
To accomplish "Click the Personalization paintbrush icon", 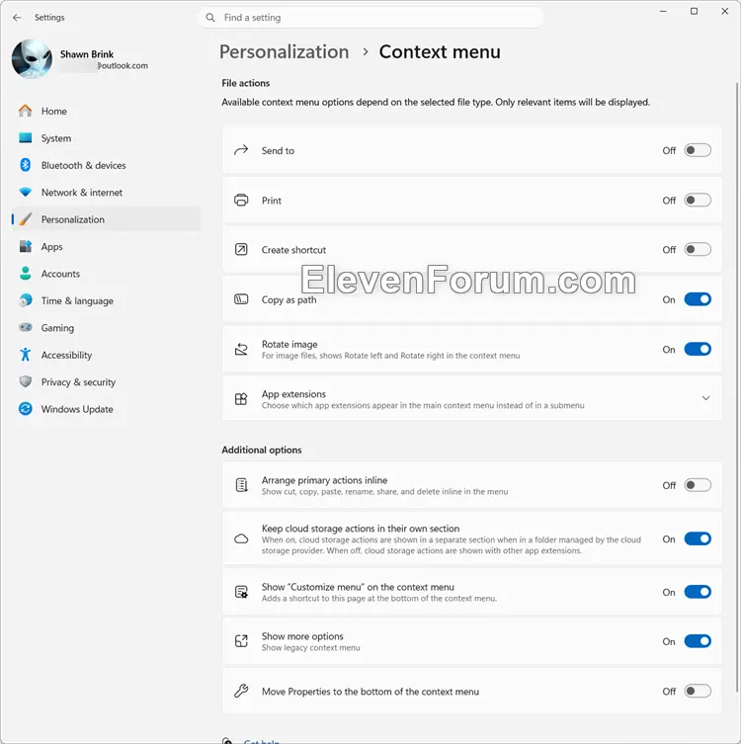I will click(25, 219).
